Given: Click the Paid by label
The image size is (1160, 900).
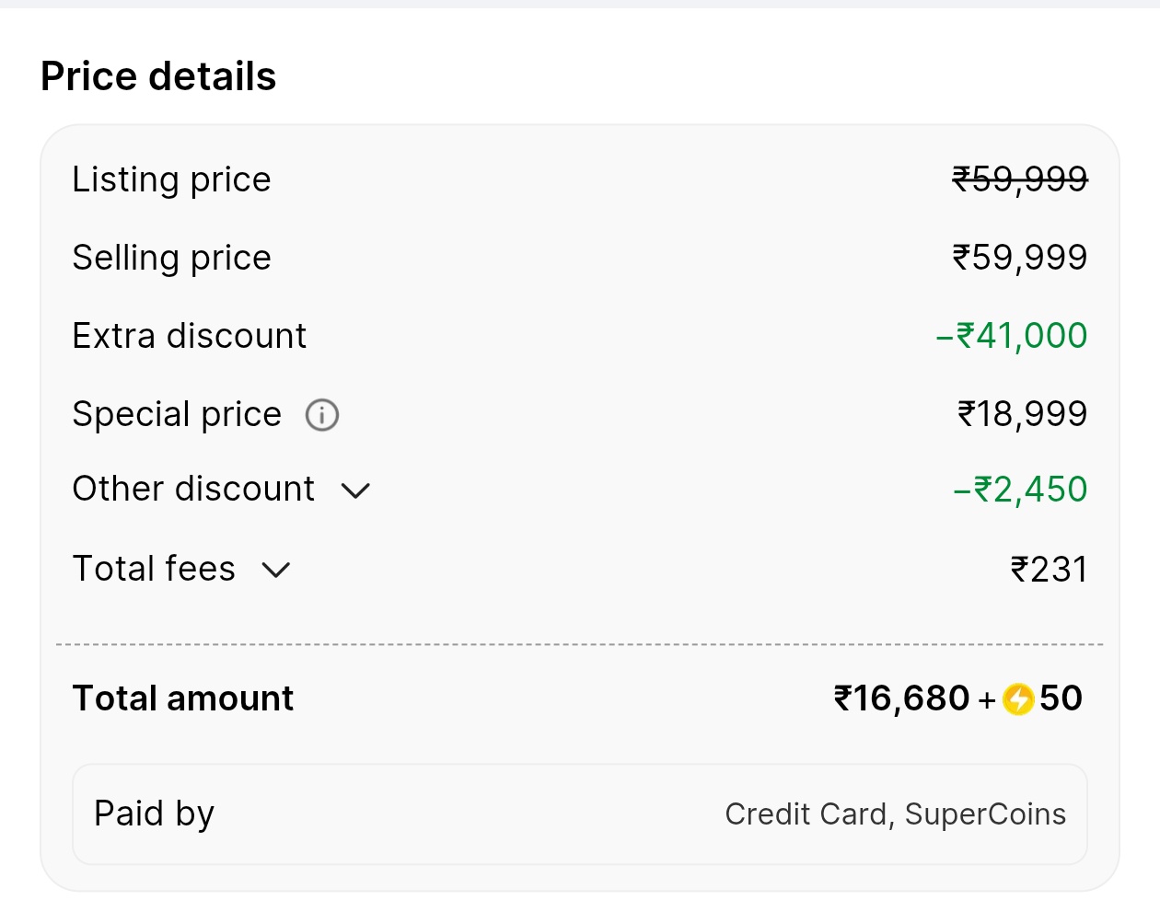Looking at the screenshot, I should [154, 813].
